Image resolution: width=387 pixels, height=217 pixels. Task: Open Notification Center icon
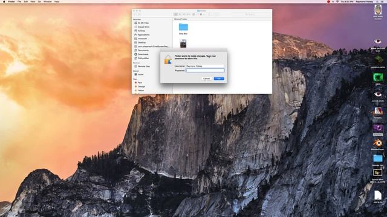coord(383,1)
